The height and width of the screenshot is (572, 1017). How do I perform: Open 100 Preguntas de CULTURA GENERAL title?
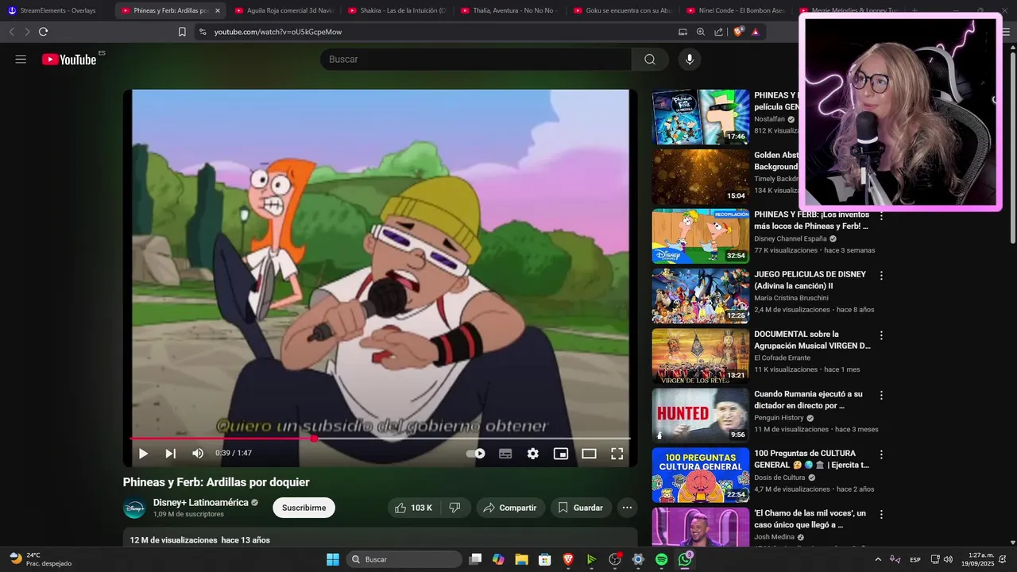(x=811, y=459)
